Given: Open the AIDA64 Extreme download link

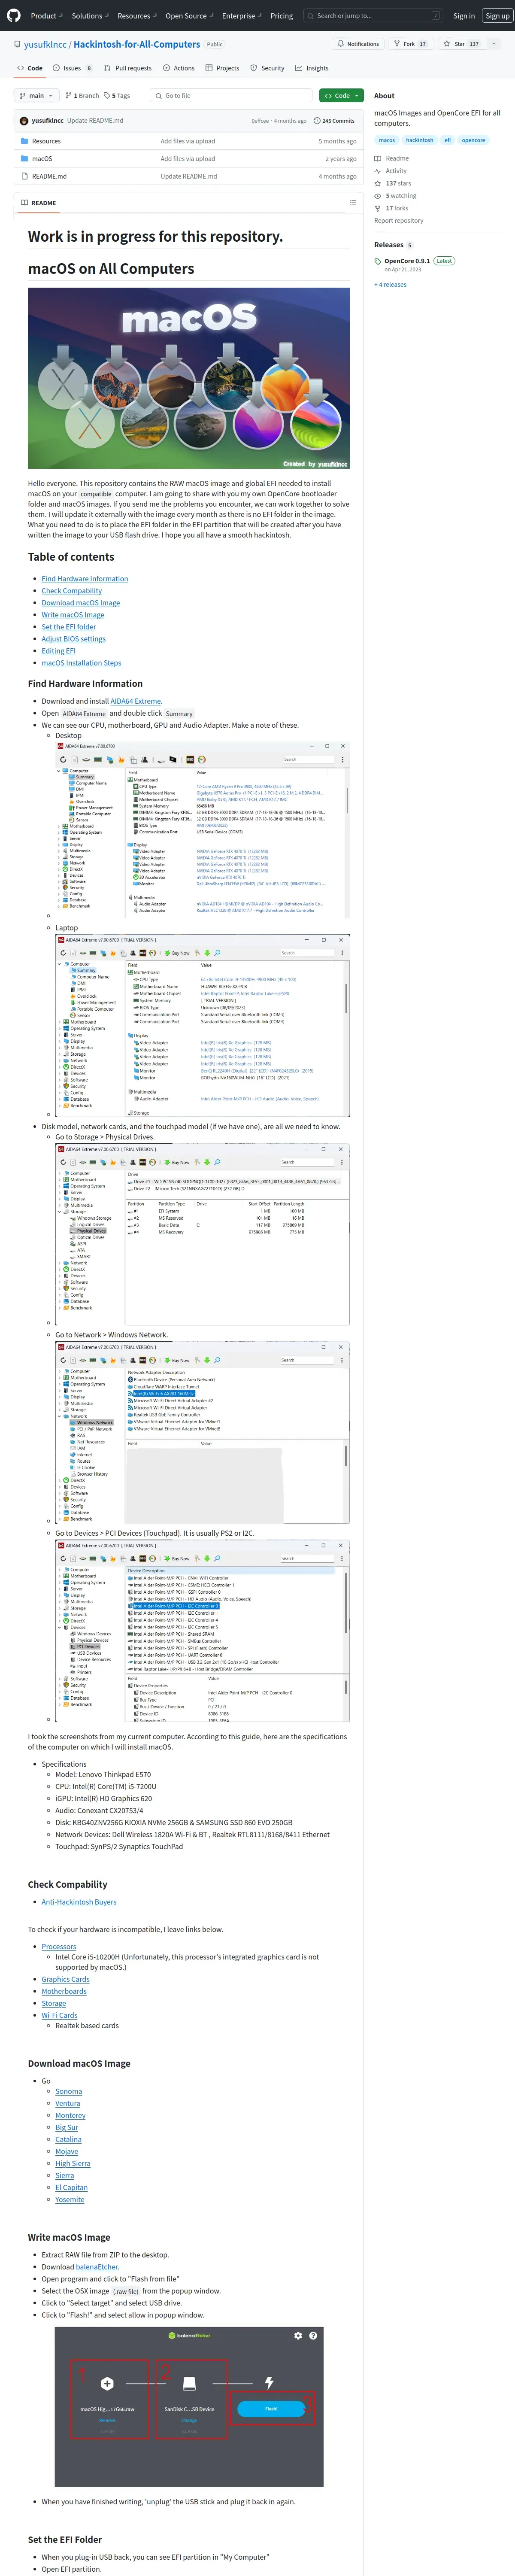Looking at the screenshot, I should click(x=135, y=701).
